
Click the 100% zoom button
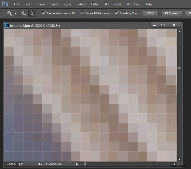[x=150, y=13]
